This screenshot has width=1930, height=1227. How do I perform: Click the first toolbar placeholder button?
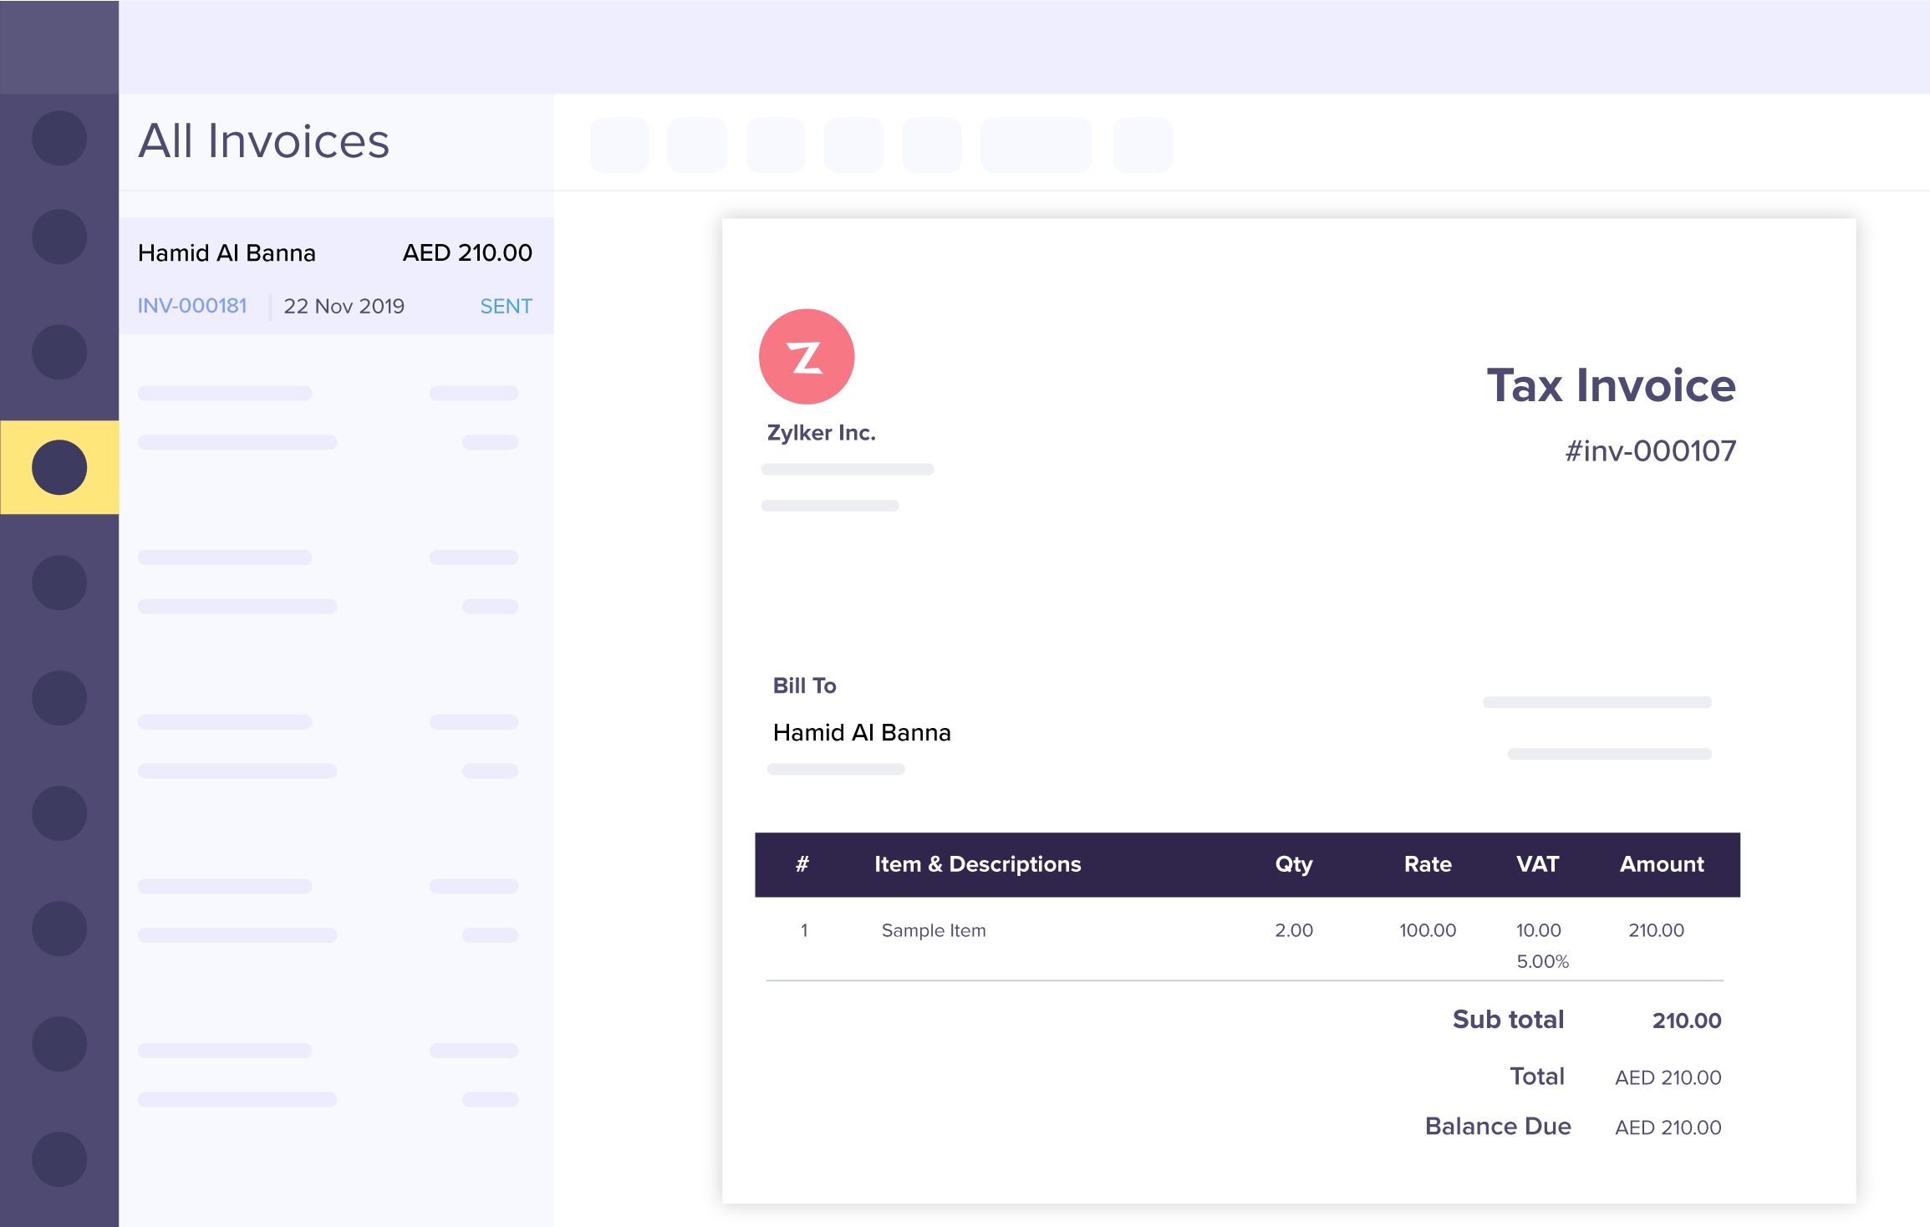pyautogui.click(x=619, y=145)
